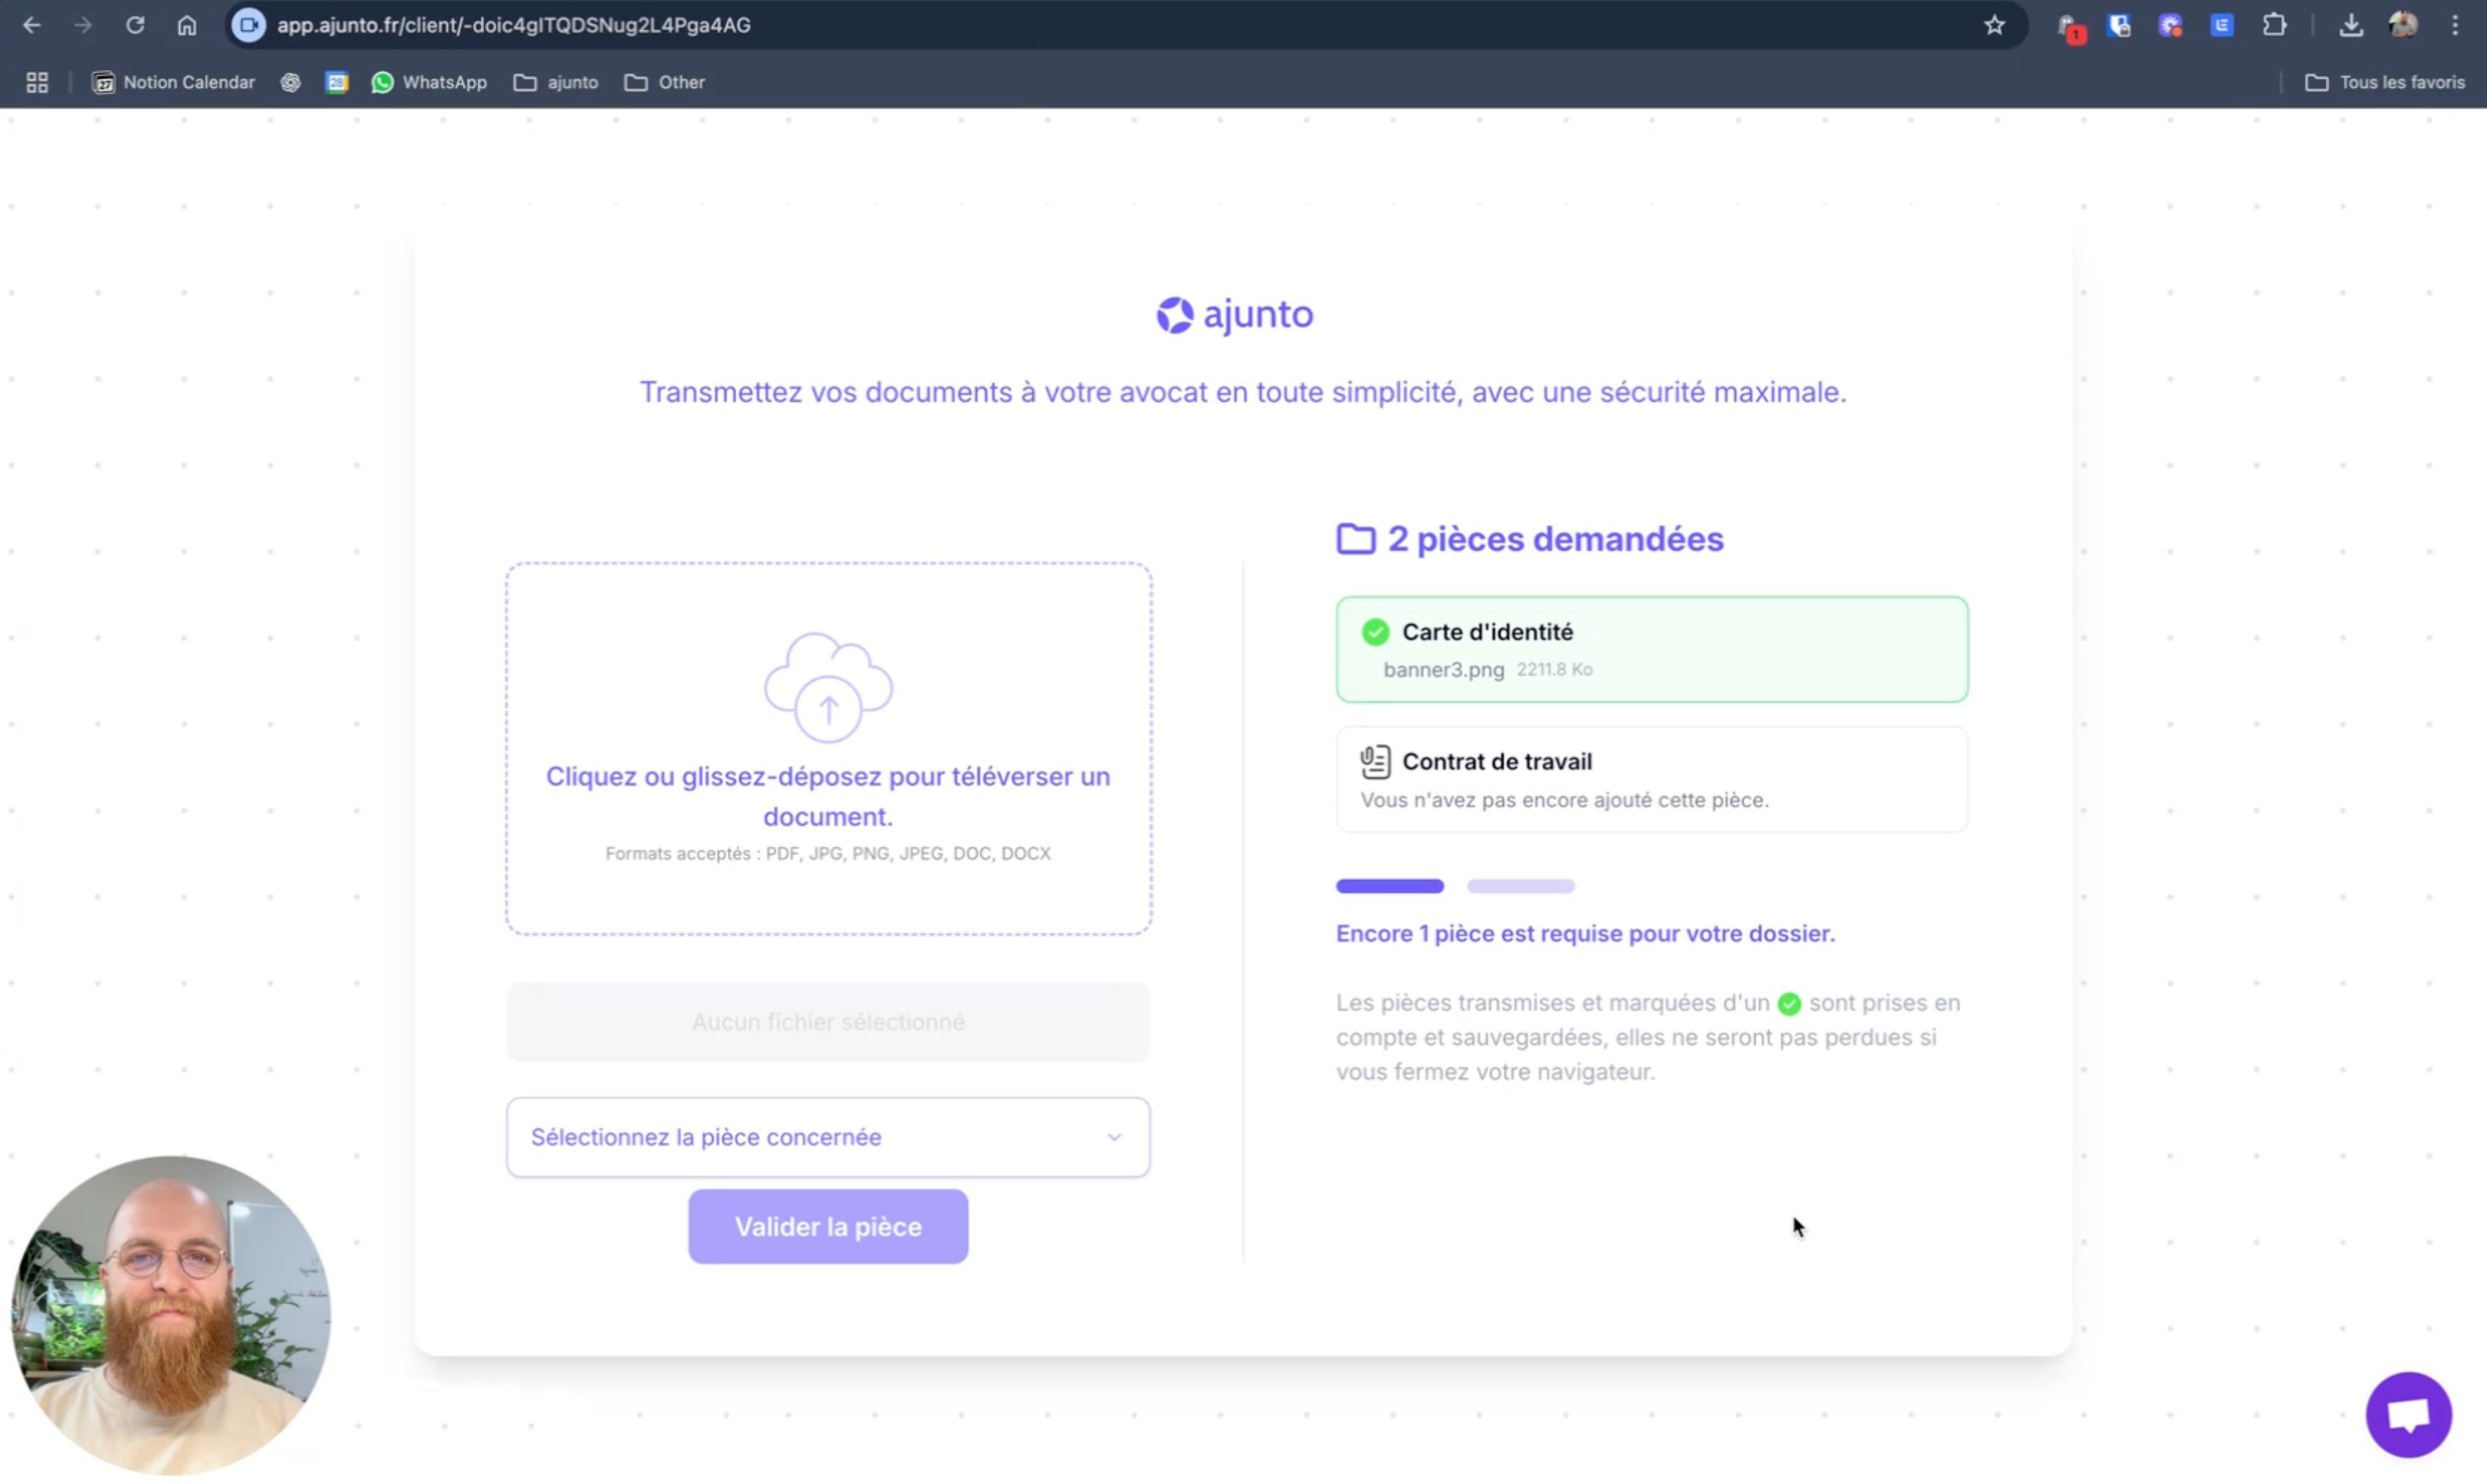Image resolution: width=2487 pixels, height=1484 pixels.
Task: Bookmark this page with the star icon
Action: [1994, 25]
